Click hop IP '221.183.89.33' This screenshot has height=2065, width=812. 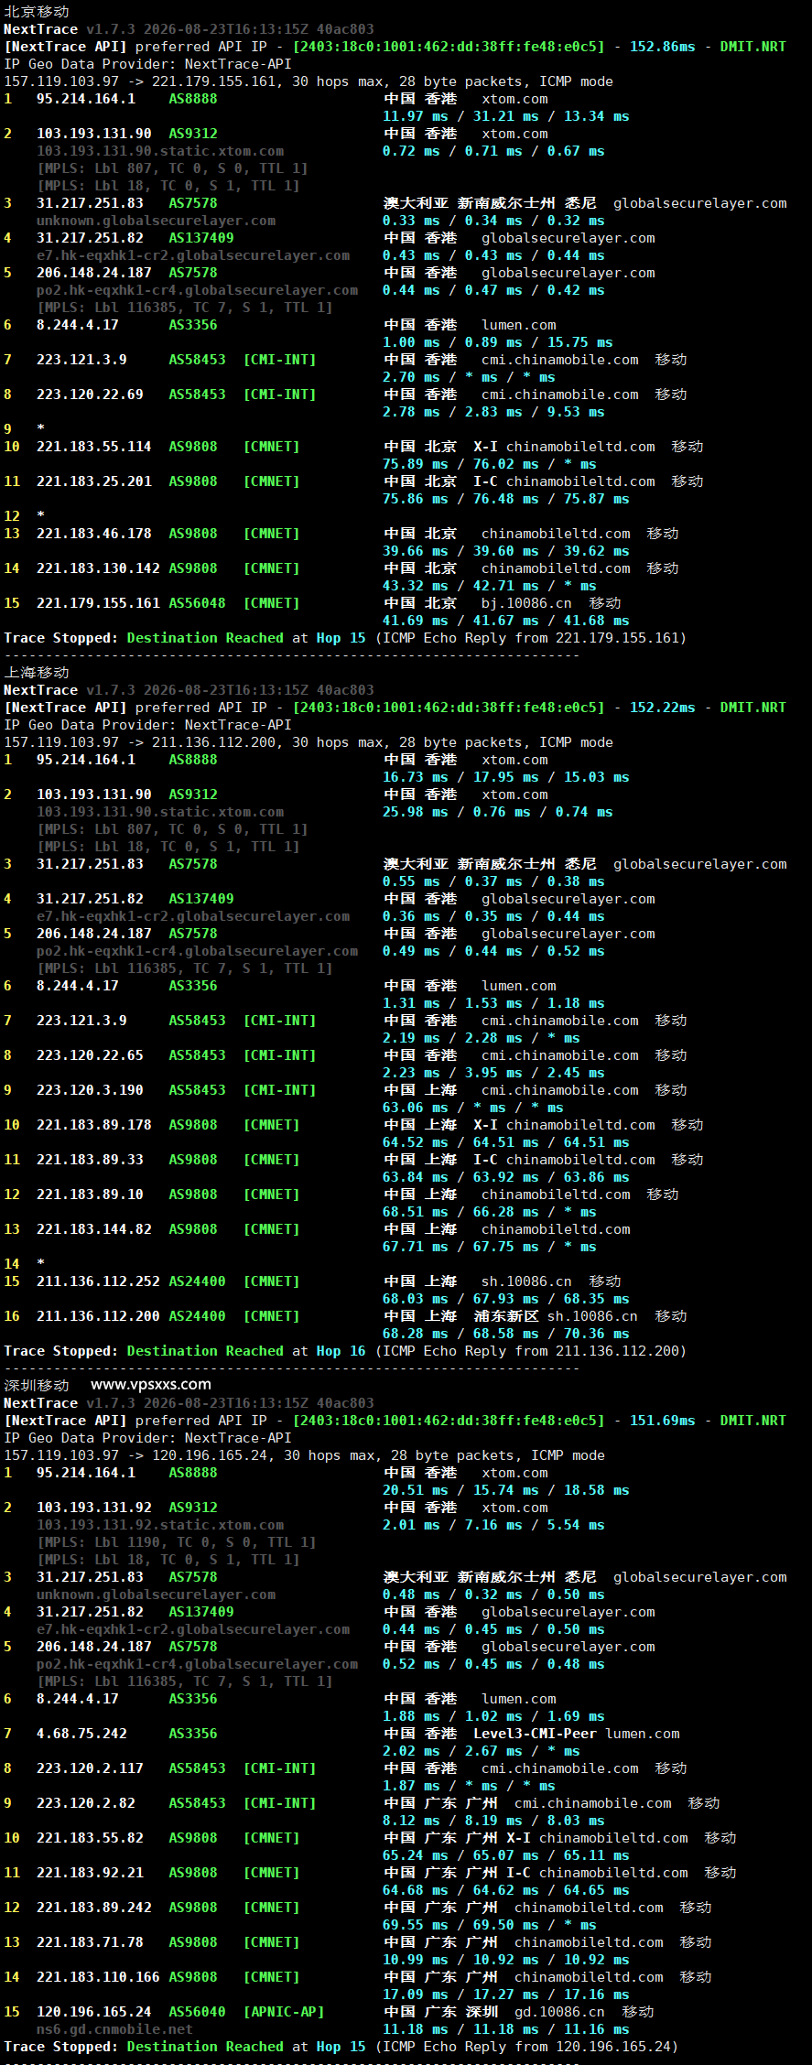pos(90,1160)
